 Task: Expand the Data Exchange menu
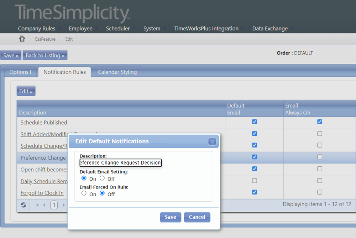tap(270, 29)
